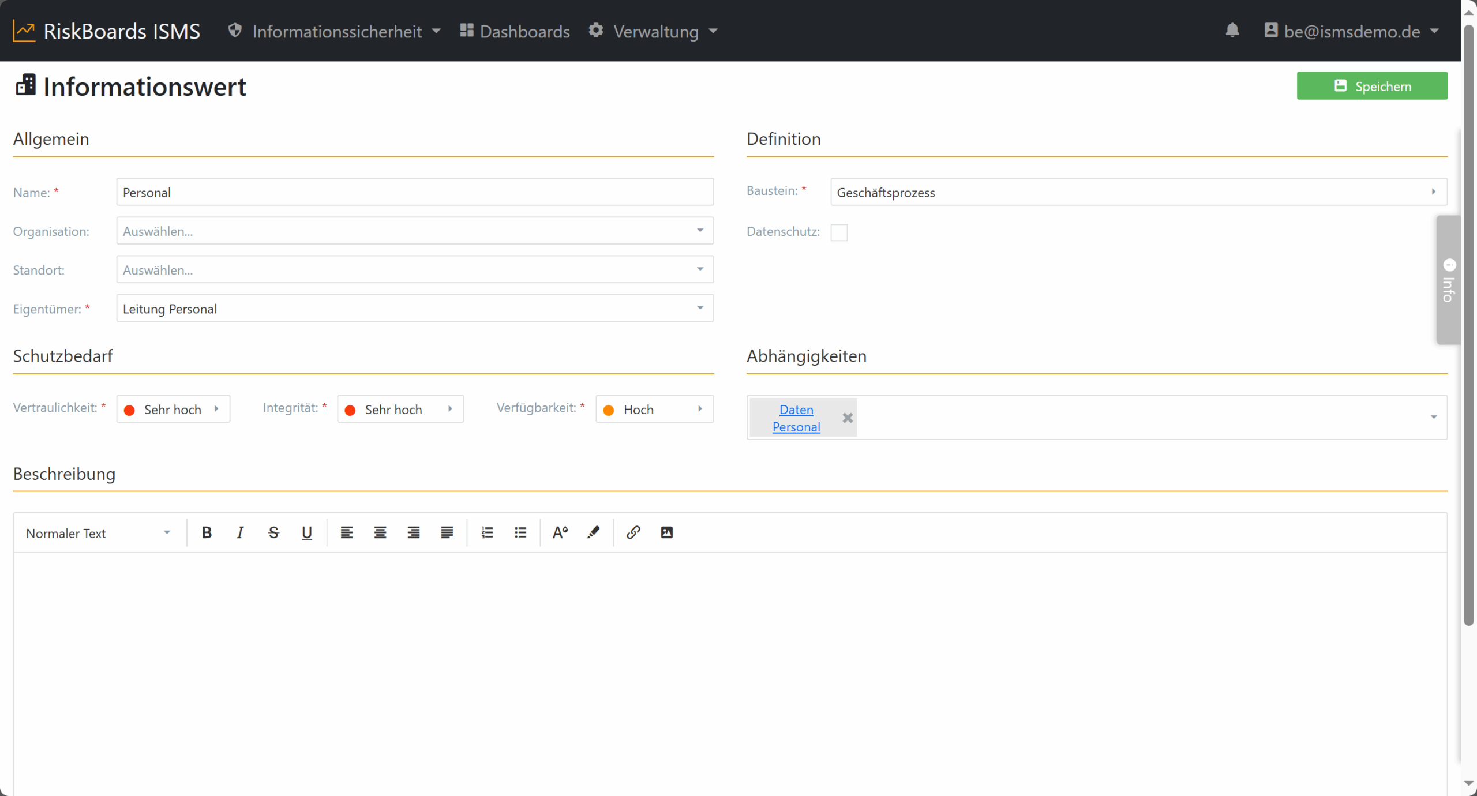
Task: Click the user account icon
Action: pyautogui.click(x=1270, y=31)
